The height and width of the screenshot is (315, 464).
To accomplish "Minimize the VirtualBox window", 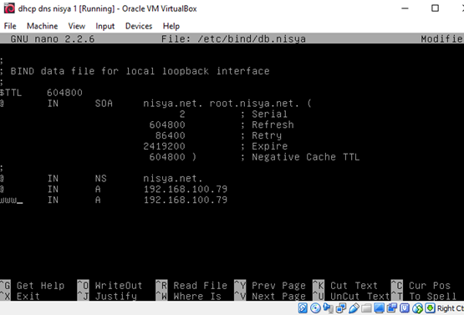I will pos(405,8).
